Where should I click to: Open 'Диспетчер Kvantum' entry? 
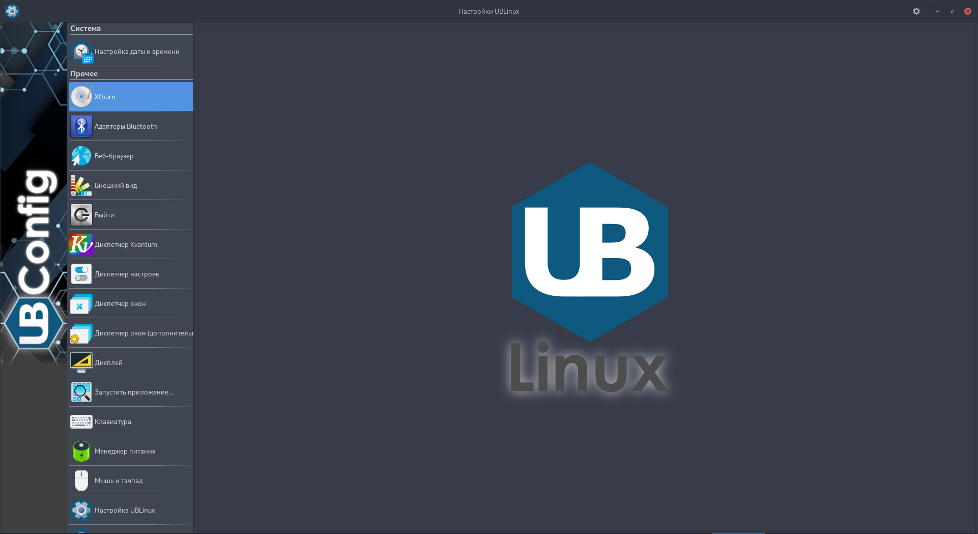pos(131,244)
